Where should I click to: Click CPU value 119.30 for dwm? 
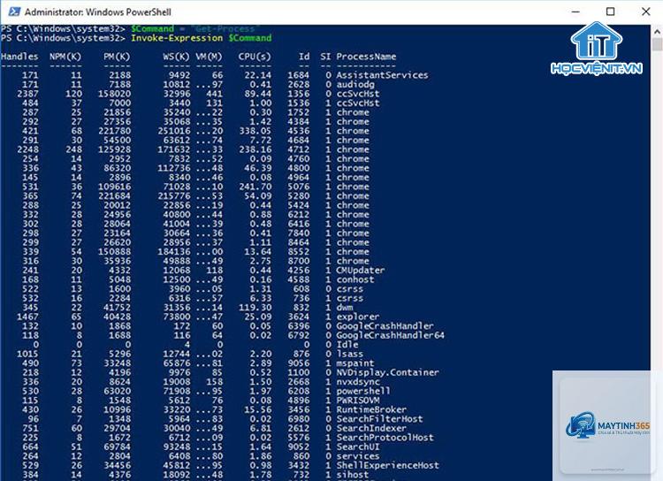(x=255, y=308)
